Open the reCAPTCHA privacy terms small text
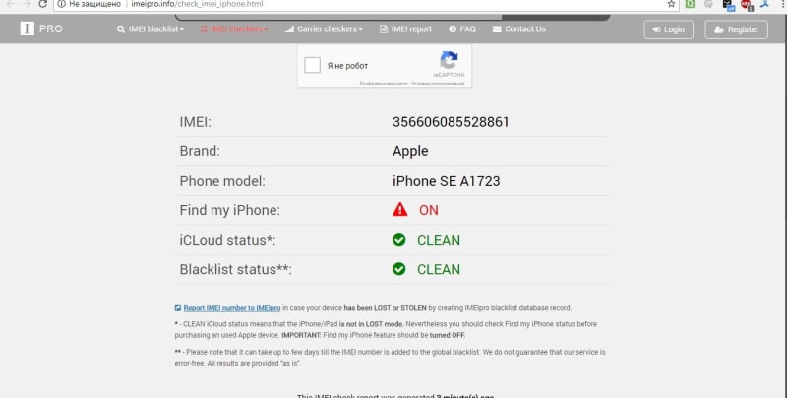The image size is (787, 398). click(x=412, y=84)
